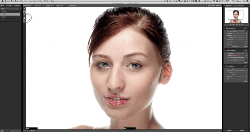Open the Face menu
Image resolution: width=250 pixels, height=132 pixels.
click(x=30, y=1)
